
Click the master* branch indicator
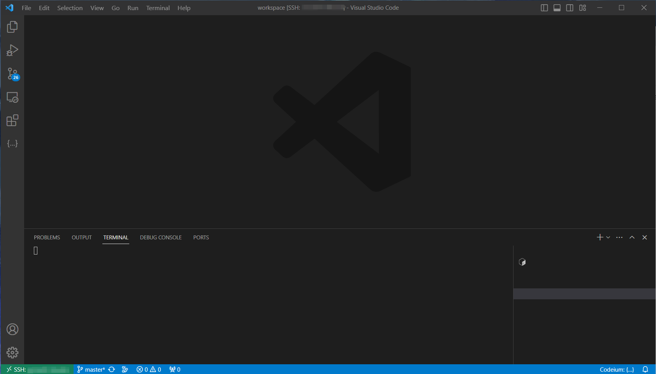tap(91, 369)
